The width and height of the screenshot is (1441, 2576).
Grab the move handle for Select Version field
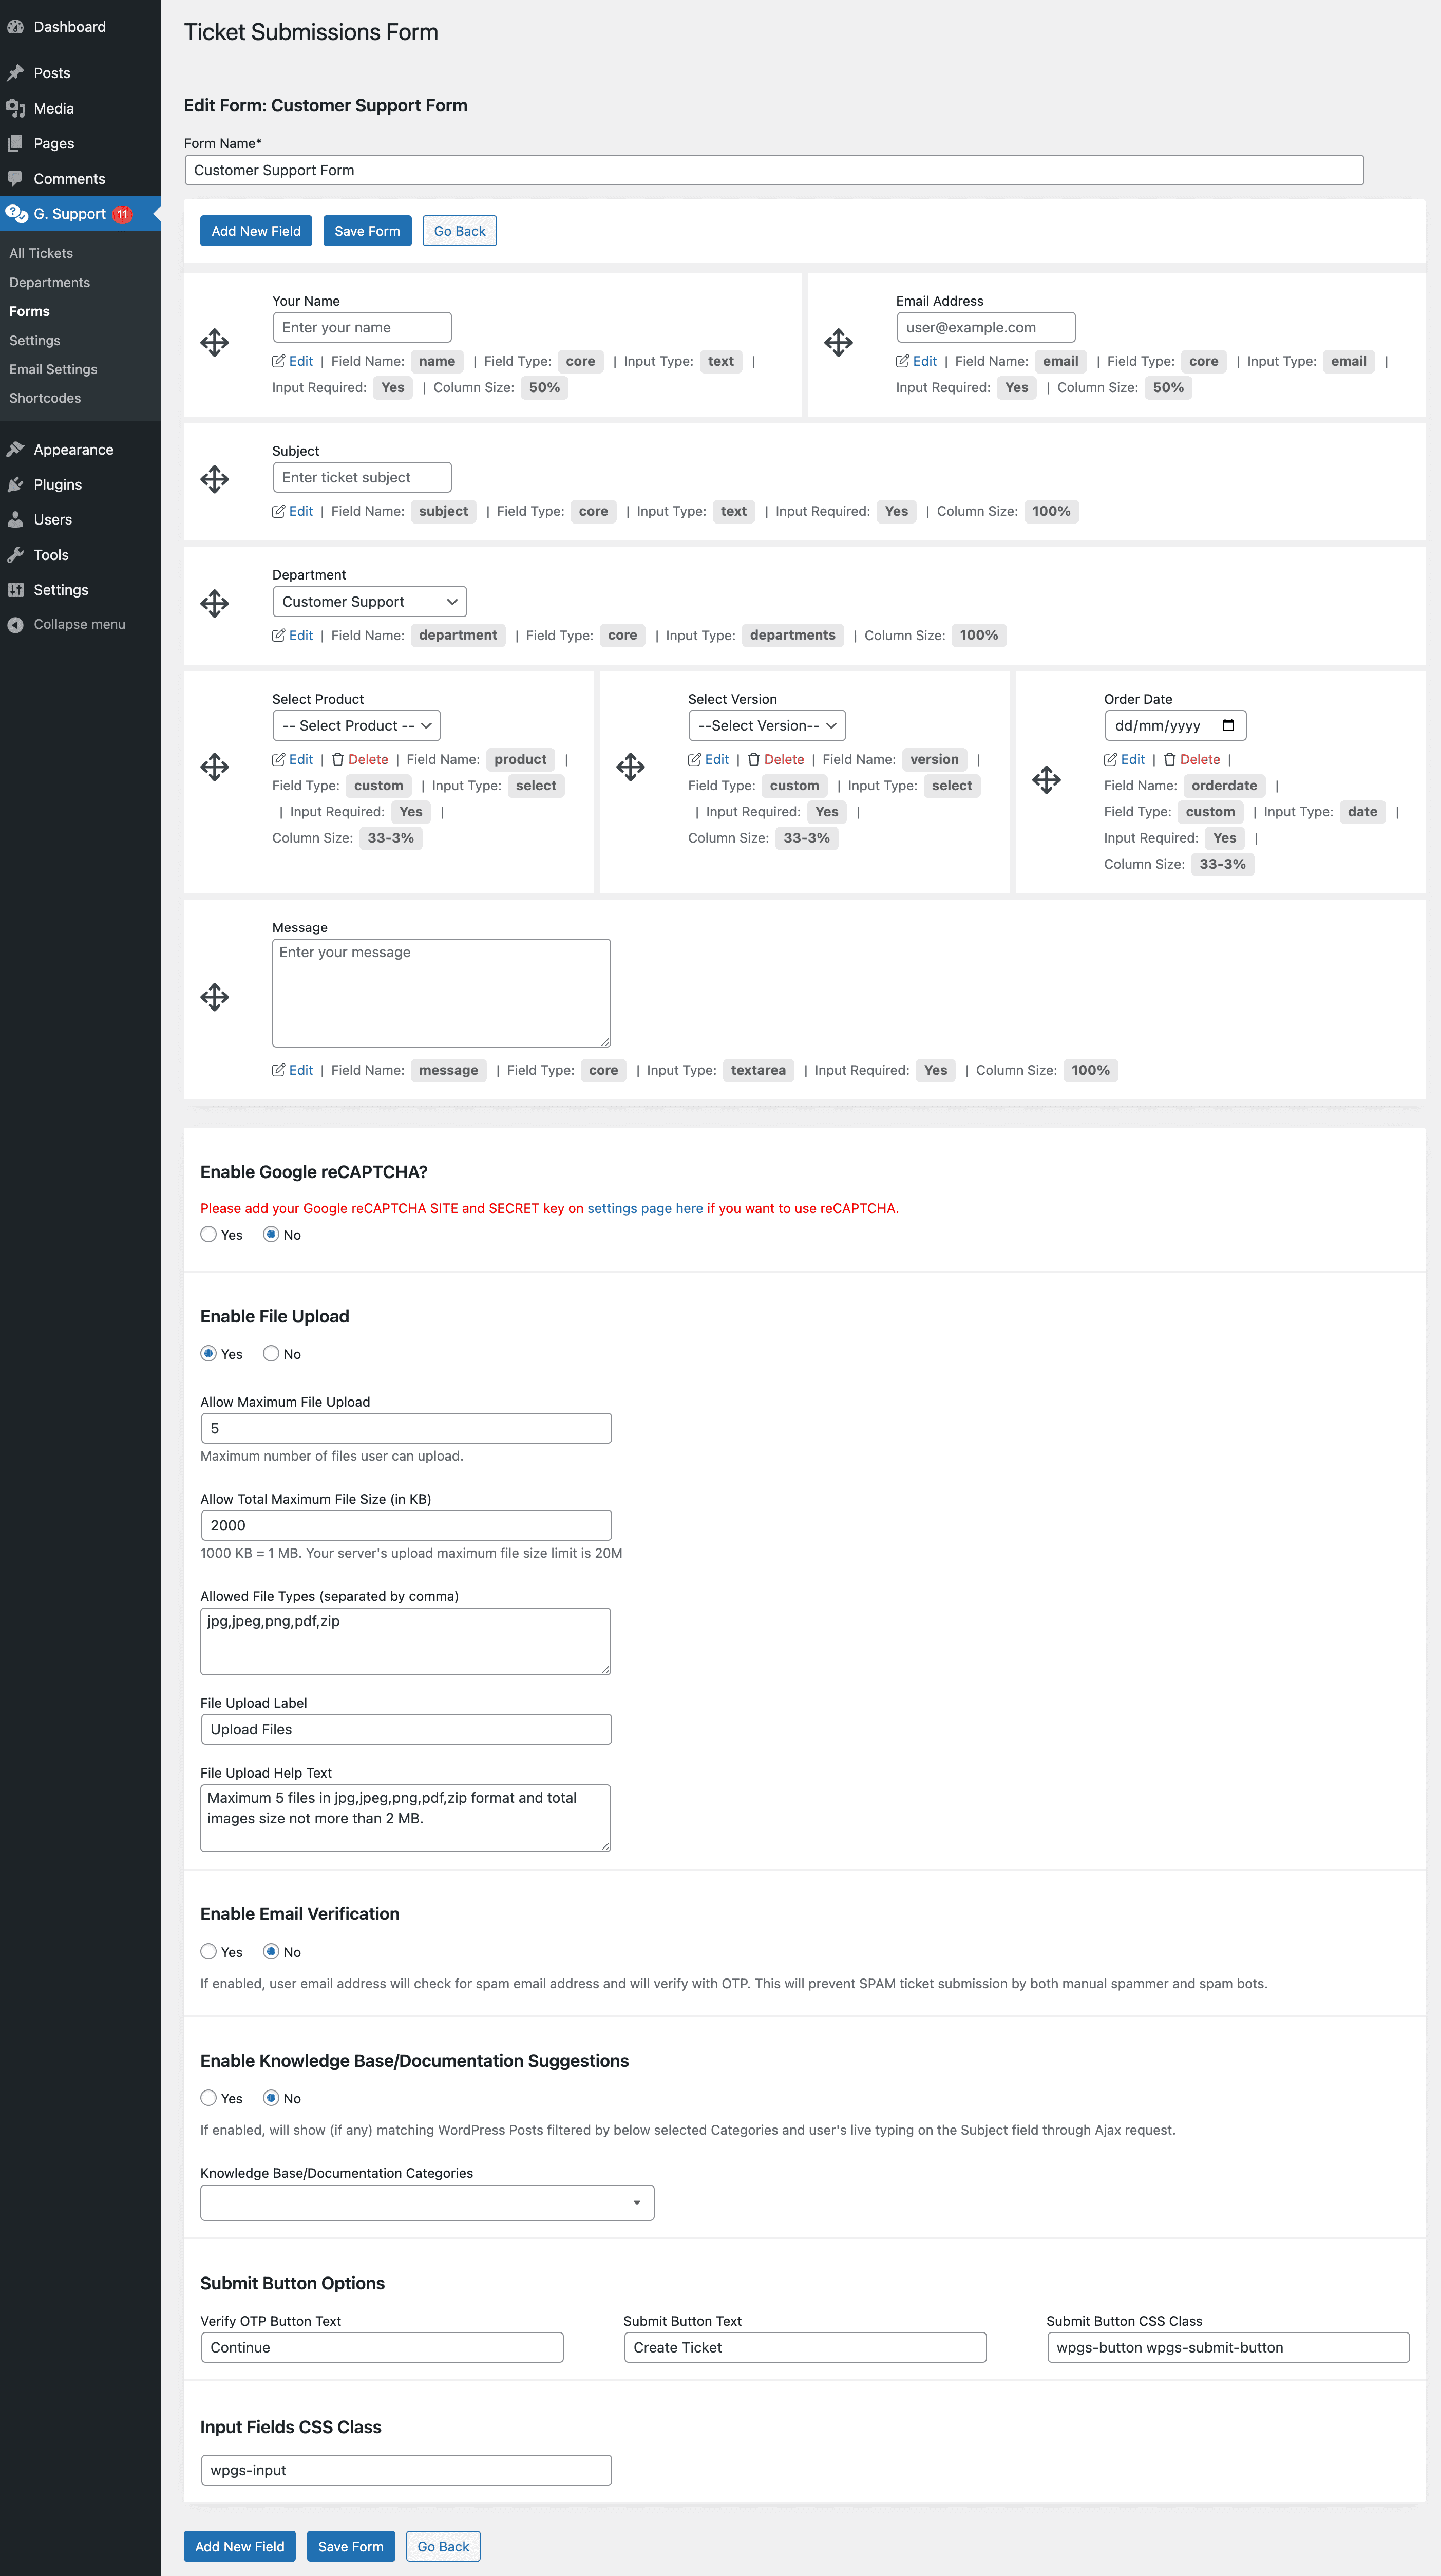click(x=631, y=767)
